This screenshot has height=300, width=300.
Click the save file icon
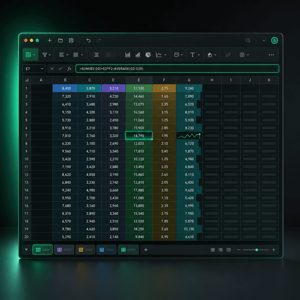71,40
